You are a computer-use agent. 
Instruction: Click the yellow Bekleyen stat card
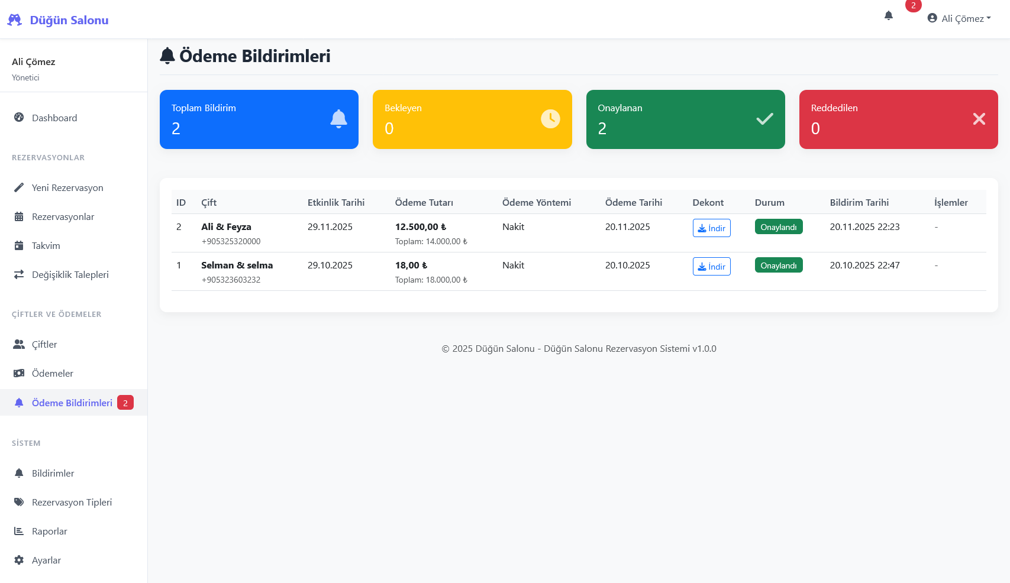tap(472, 119)
